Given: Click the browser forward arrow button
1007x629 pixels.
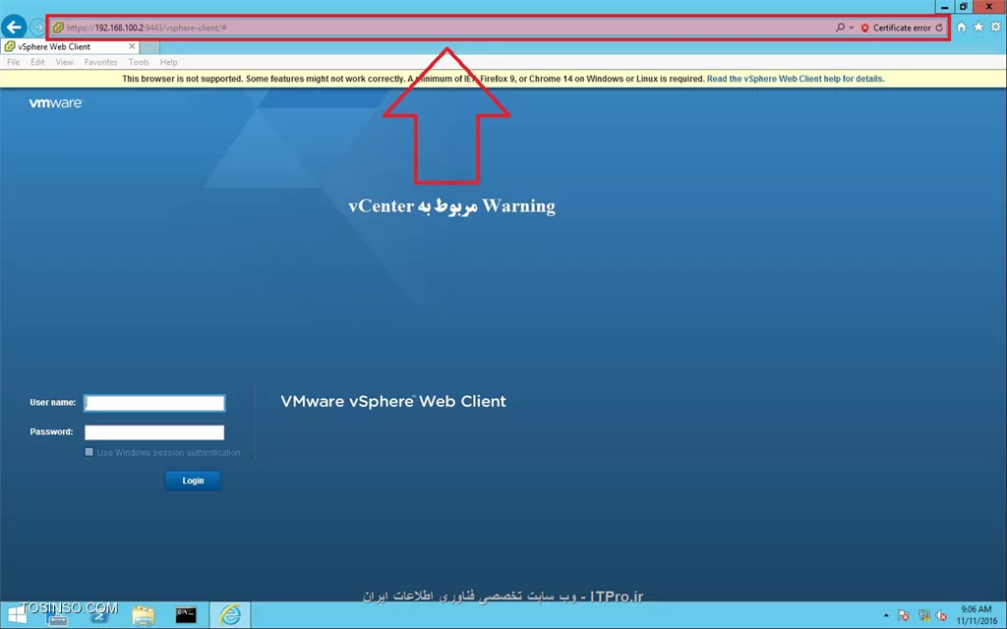Looking at the screenshot, I should [x=38, y=28].
